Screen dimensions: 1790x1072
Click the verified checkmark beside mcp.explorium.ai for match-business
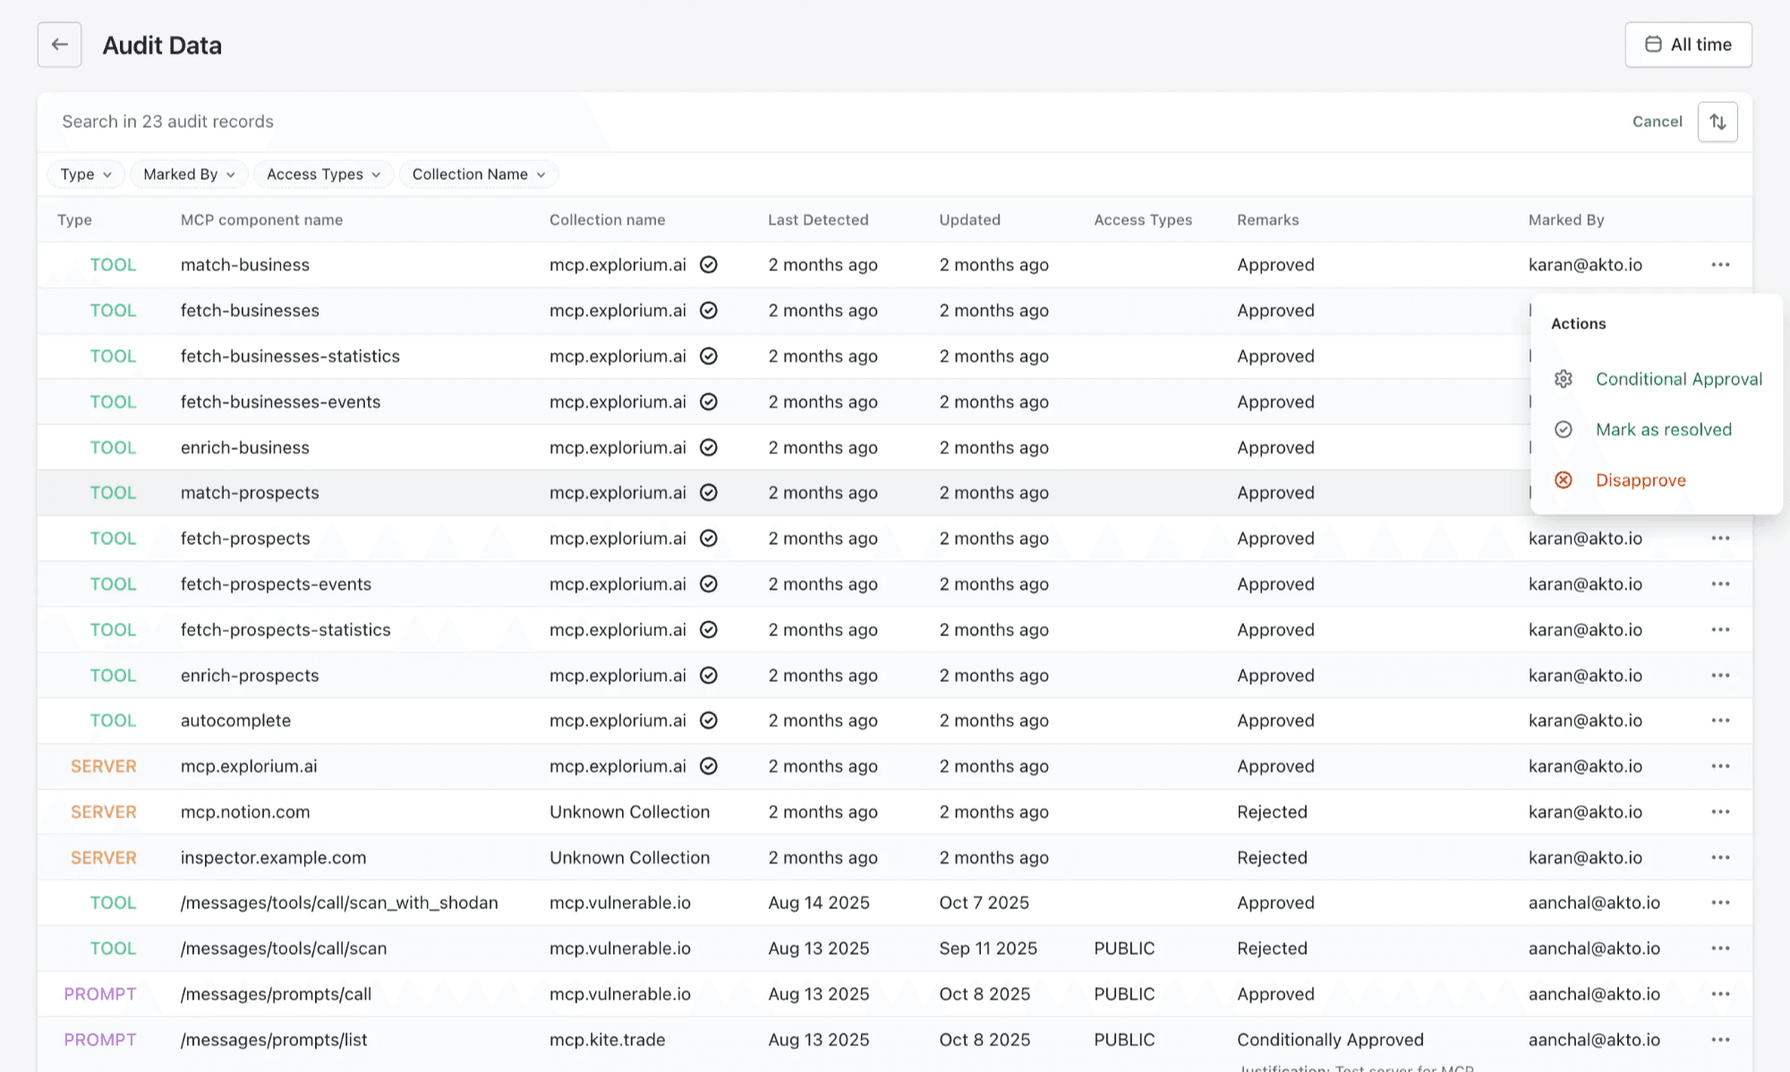[708, 265]
